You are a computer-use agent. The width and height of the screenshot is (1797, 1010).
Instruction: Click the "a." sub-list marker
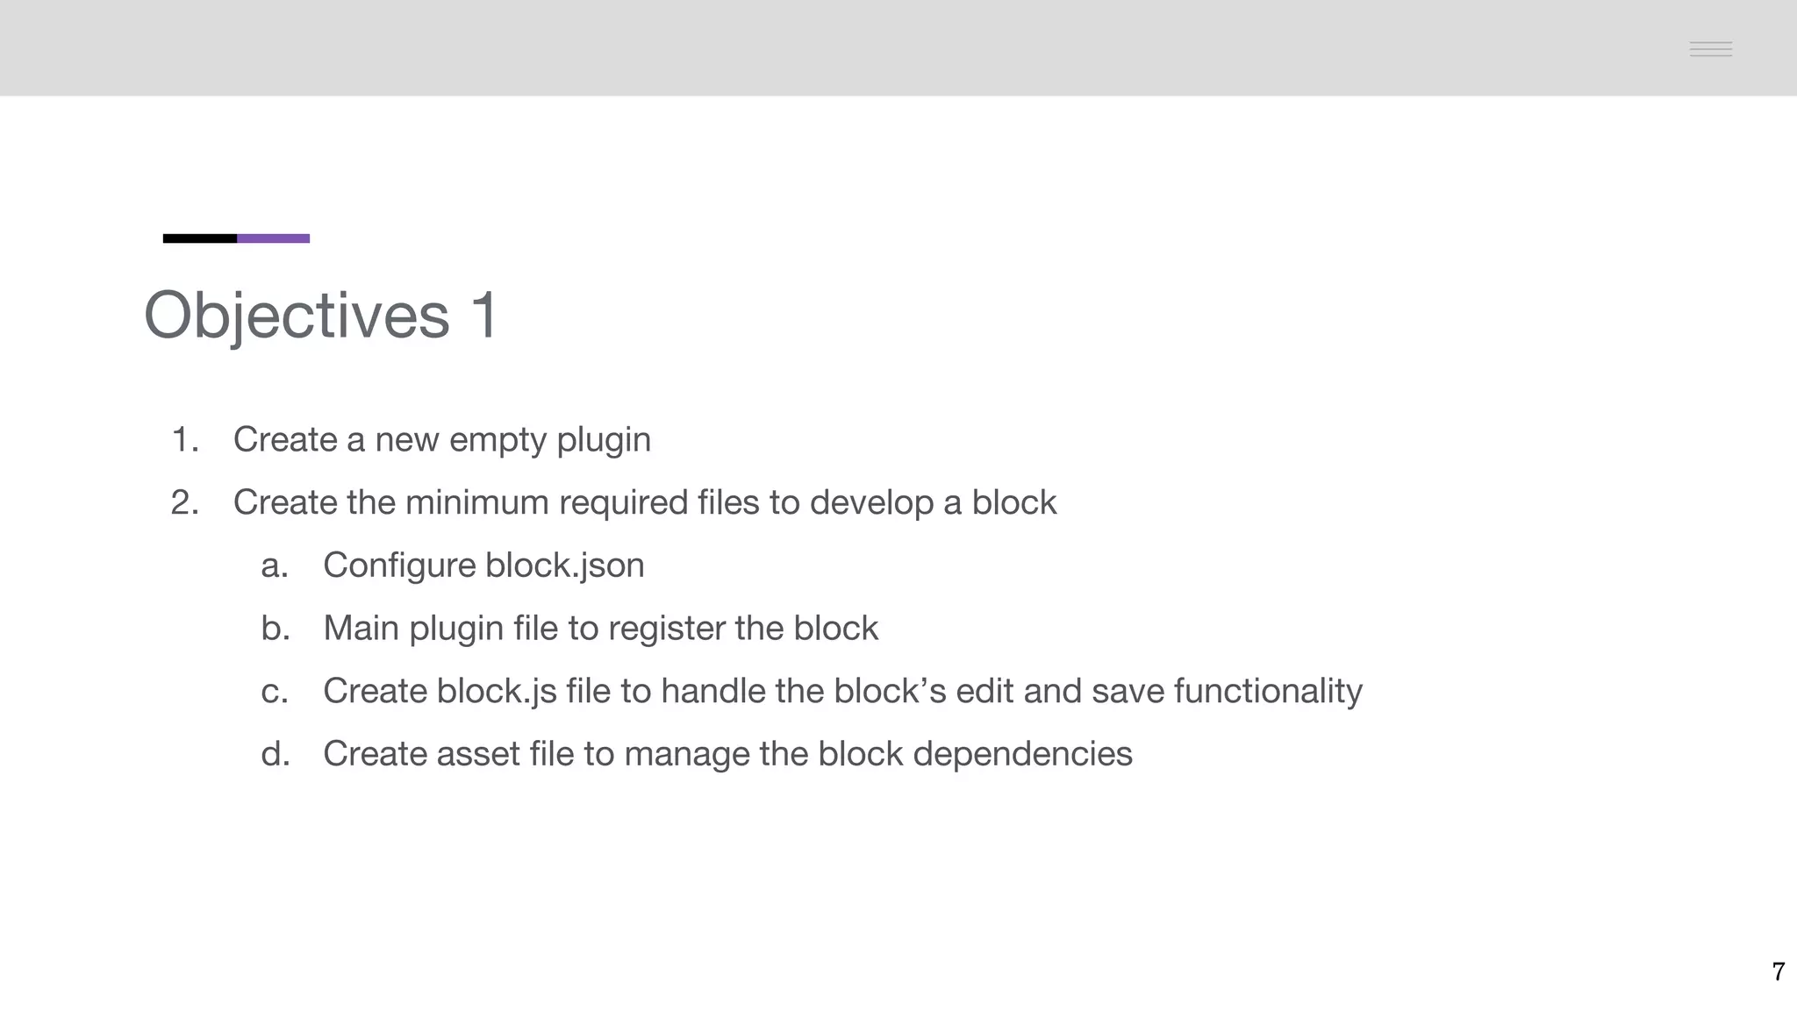click(275, 565)
